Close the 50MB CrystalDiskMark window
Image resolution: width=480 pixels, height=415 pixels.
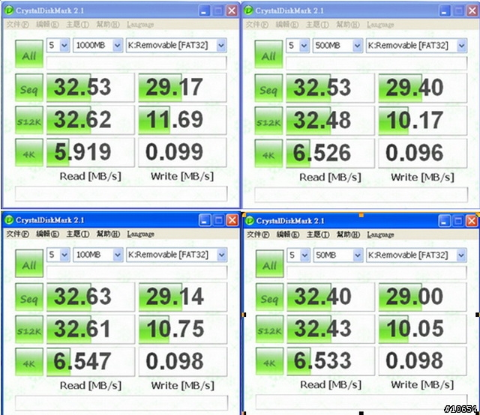click(x=472, y=221)
